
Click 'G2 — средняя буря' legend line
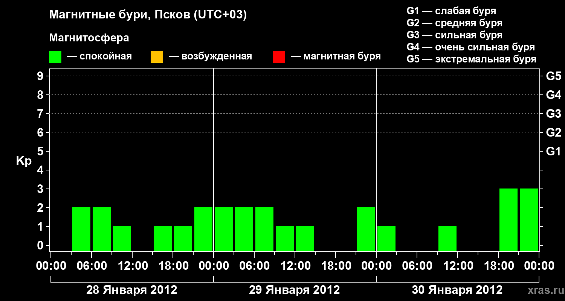[455, 23]
